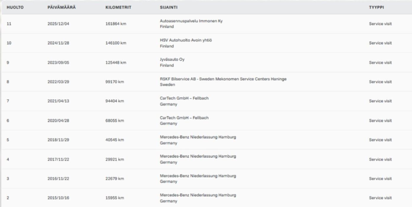Click the 15955 km mileage entry
This screenshot has height=207, width=412.
114,198
